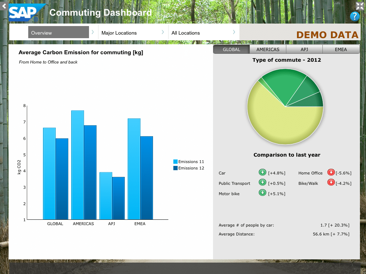Click the collapse fullscreen arrows icon
Viewport: 366px width, 274px height.
tap(360, 6)
